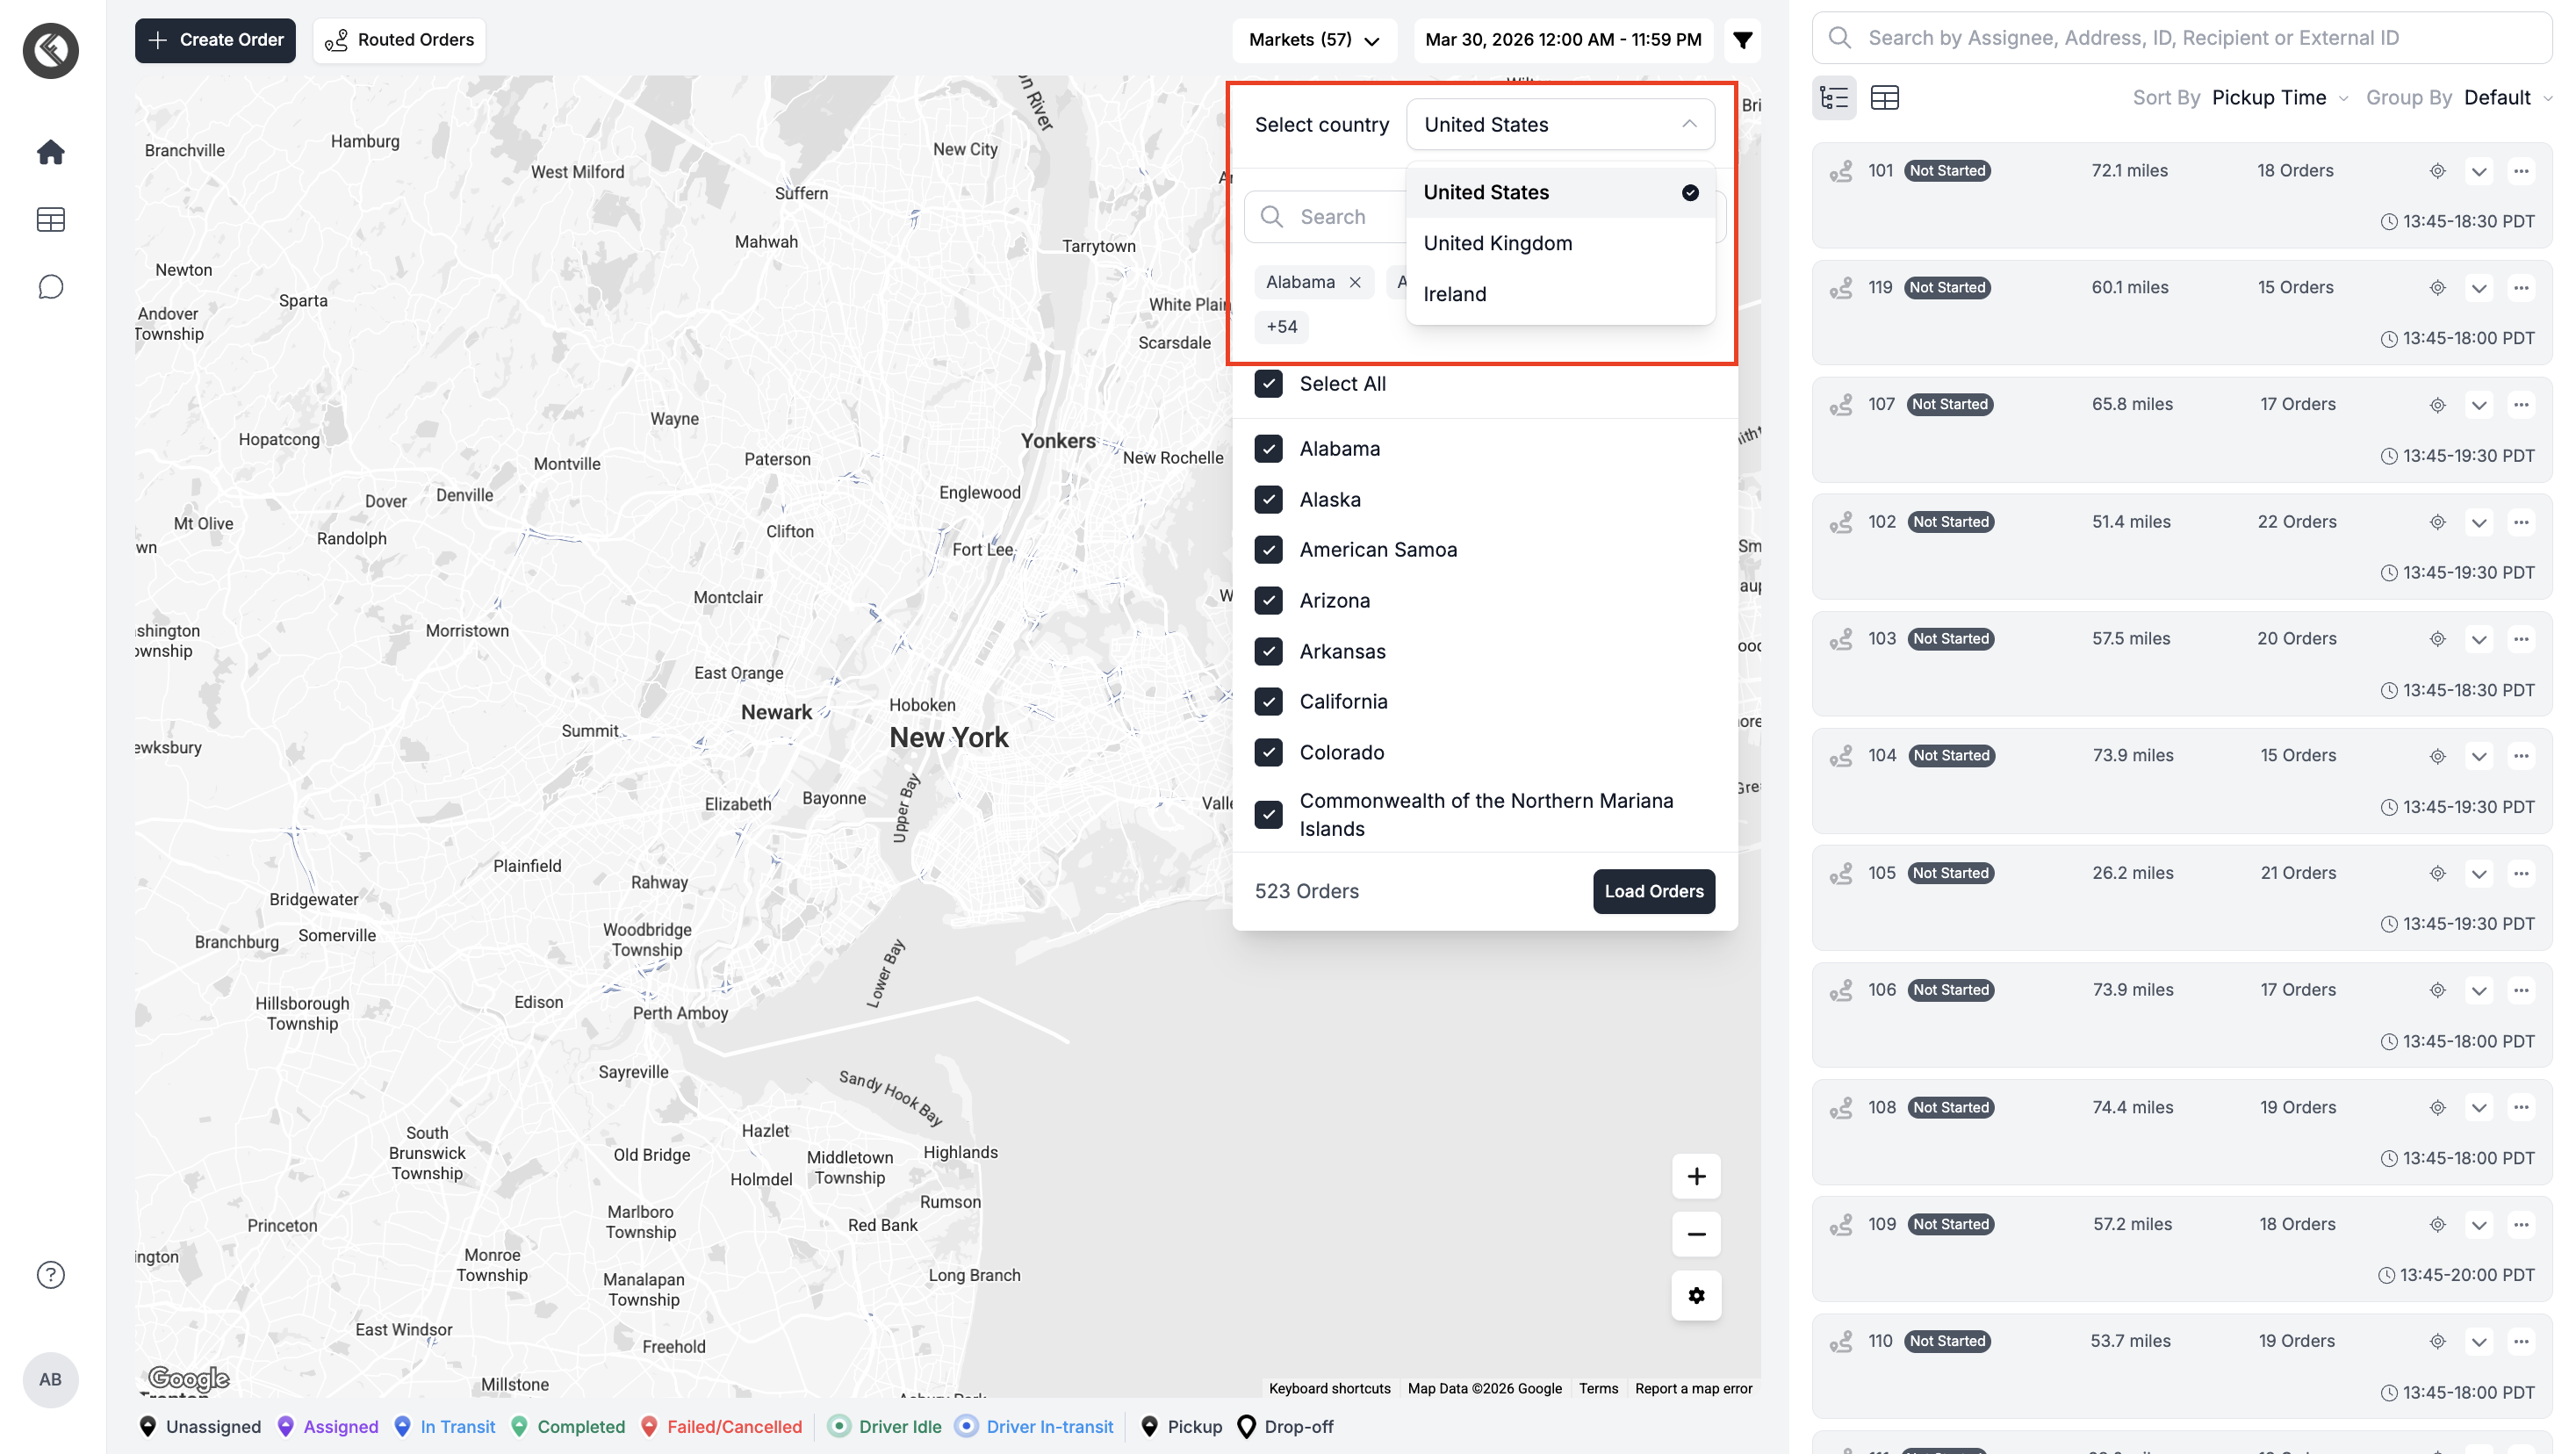Open the home icon in the sidebar
This screenshot has width=2576, height=1454.
coord(50,152)
